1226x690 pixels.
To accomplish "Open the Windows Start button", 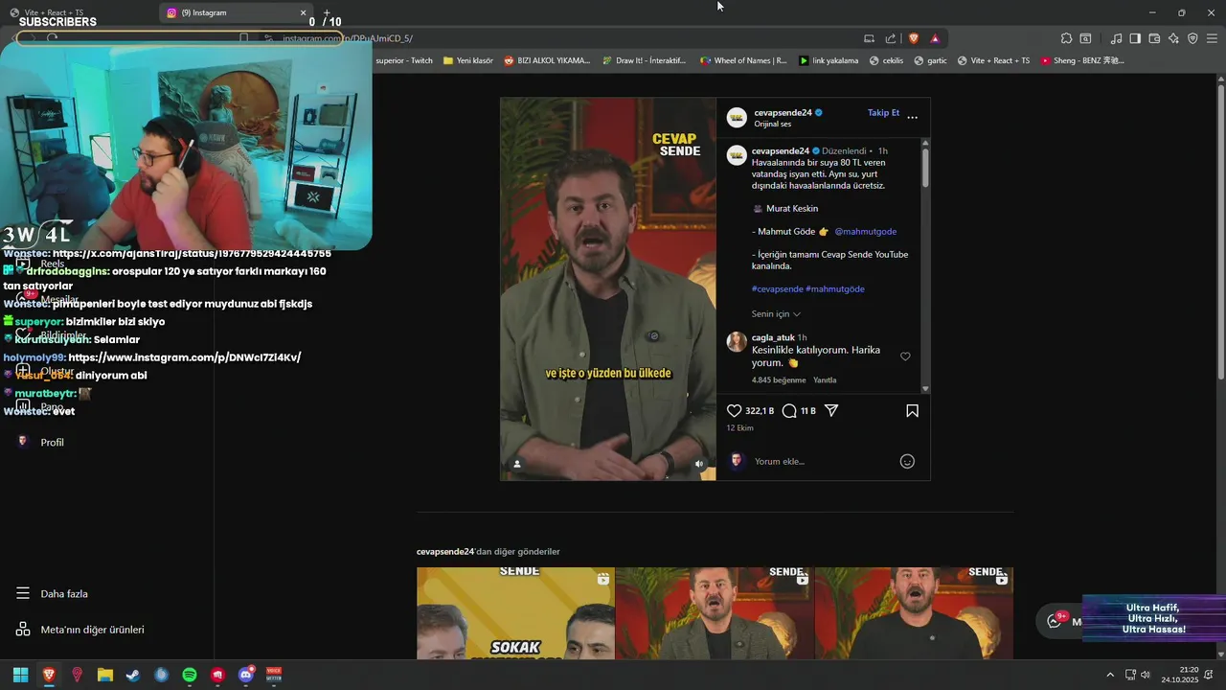I will [20, 675].
